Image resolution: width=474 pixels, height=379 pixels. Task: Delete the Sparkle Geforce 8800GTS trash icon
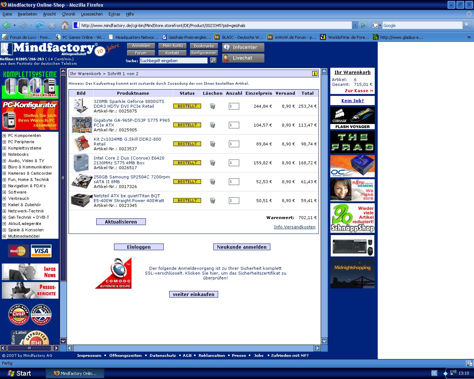point(213,106)
